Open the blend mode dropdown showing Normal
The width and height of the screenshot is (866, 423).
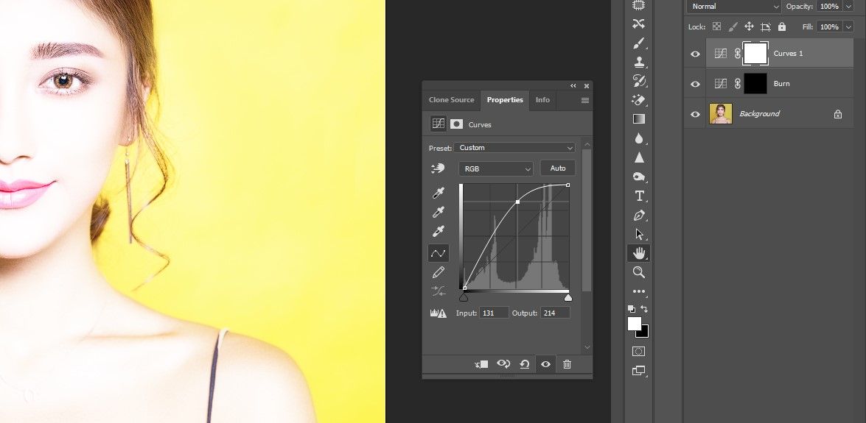coord(733,7)
